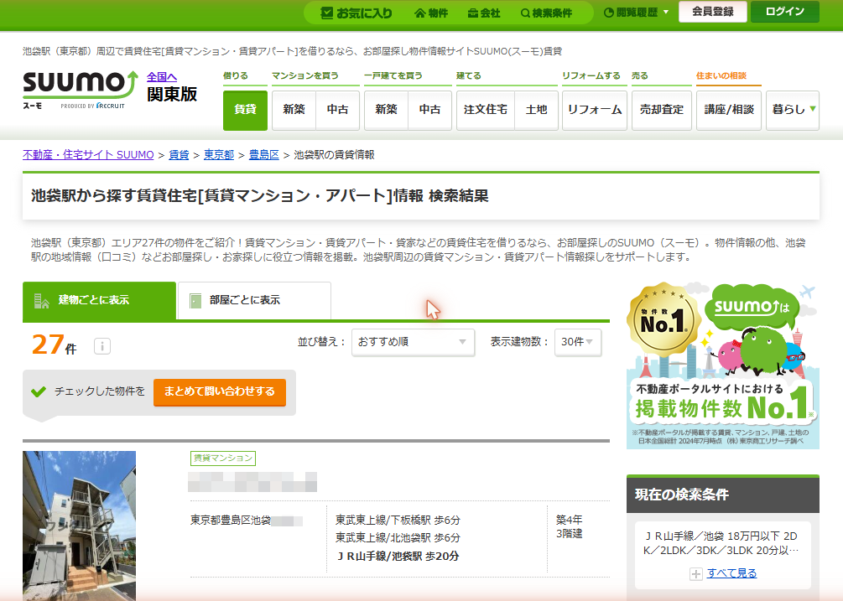Open the 土地 tab

537,110
